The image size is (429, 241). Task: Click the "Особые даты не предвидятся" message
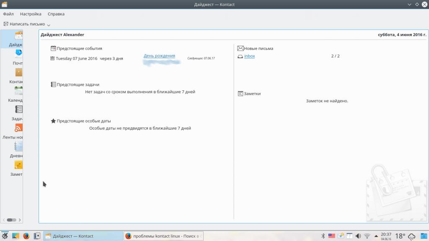pyautogui.click(x=140, y=128)
